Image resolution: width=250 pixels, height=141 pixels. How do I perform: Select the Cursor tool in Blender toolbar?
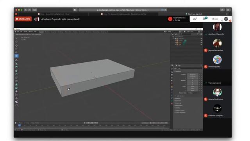[16, 42]
